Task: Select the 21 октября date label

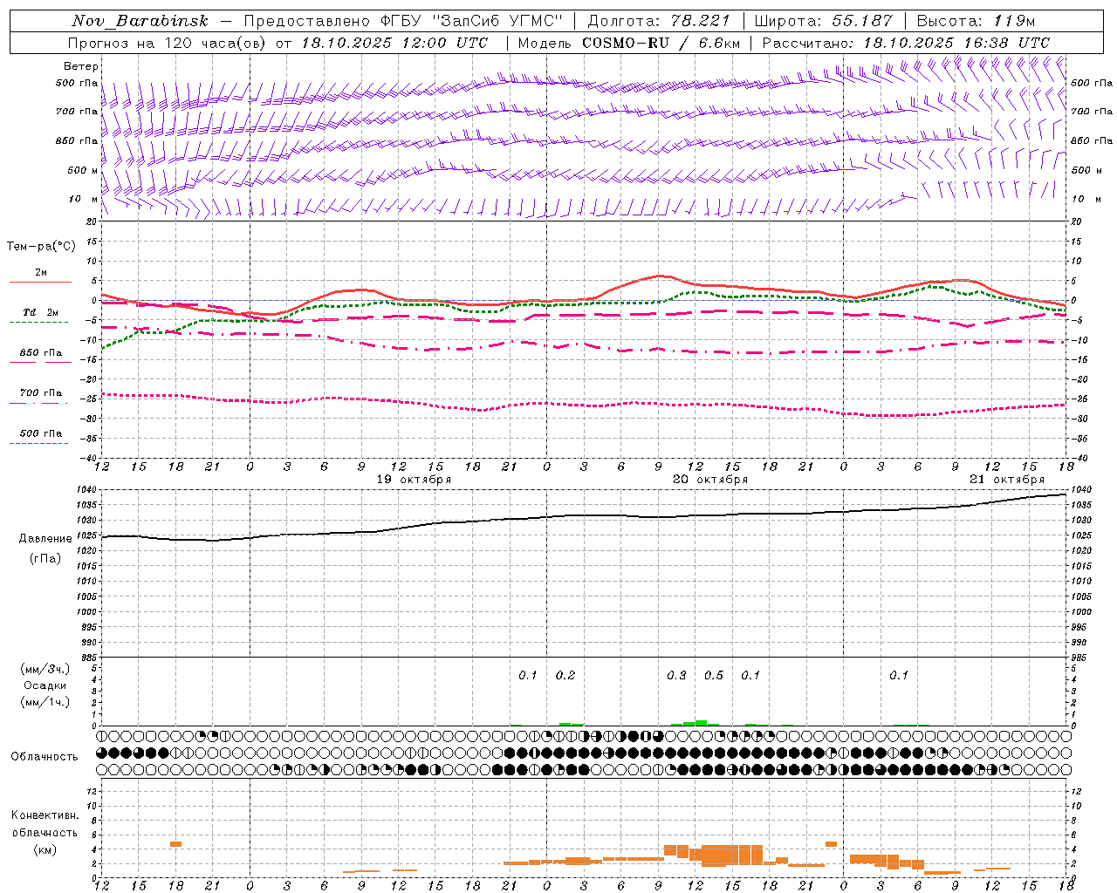Action: point(1007,480)
